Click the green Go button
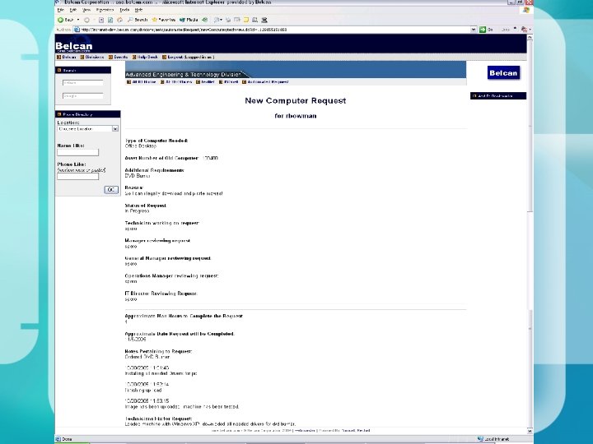This screenshot has width=593, height=444. 487,30
